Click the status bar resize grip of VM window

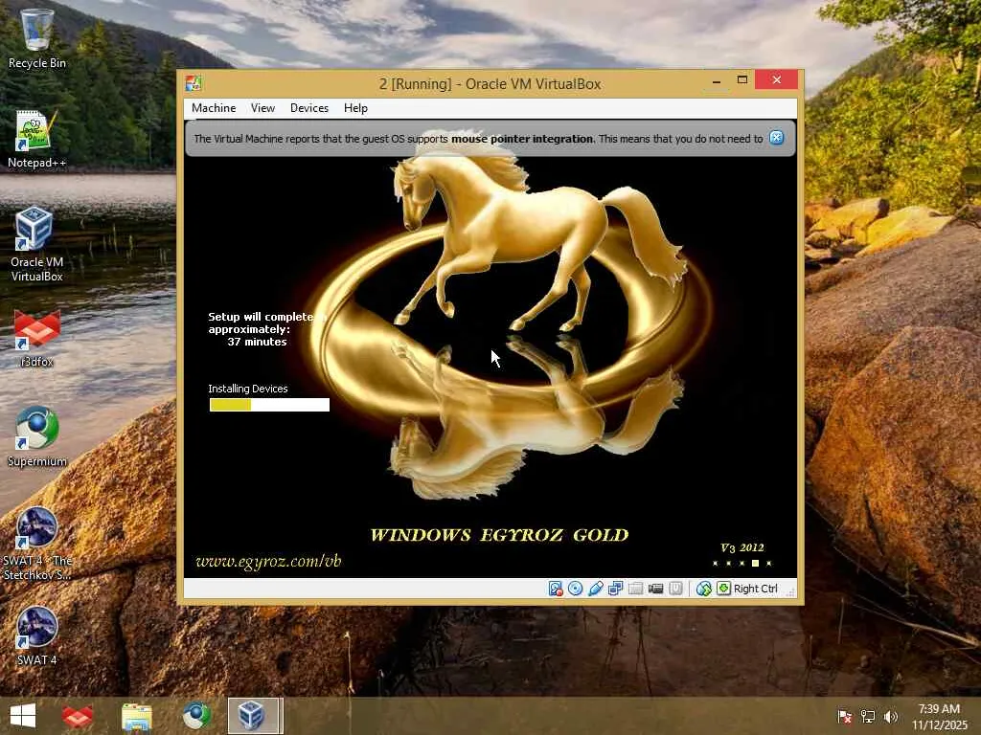pos(791,590)
